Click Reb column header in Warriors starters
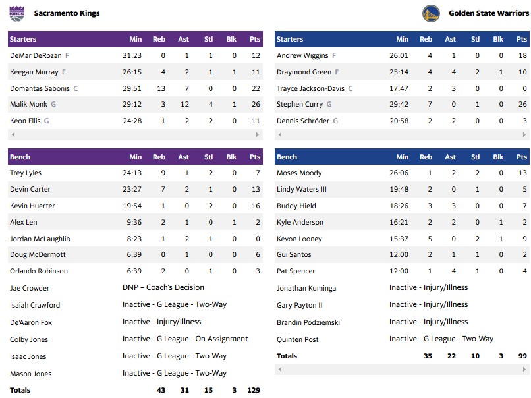 [x=426, y=40]
